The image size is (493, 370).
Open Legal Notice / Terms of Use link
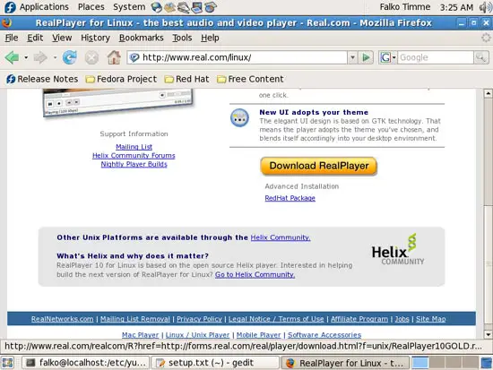tap(276, 319)
